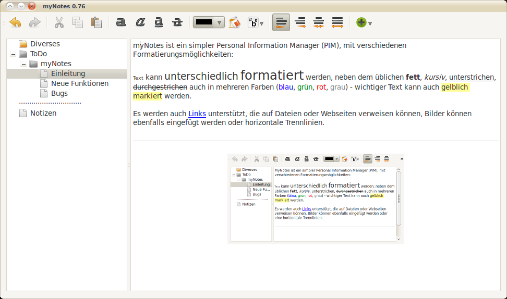Open the font size dropdown arrow

coord(261,23)
